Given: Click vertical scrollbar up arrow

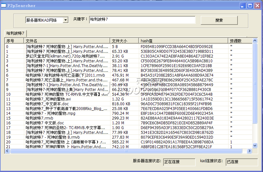Looking at the screenshot, I should [x=255, y=41].
